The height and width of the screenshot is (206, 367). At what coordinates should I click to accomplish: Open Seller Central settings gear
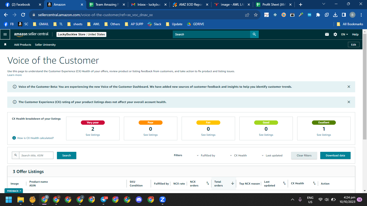(x=335, y=34)
